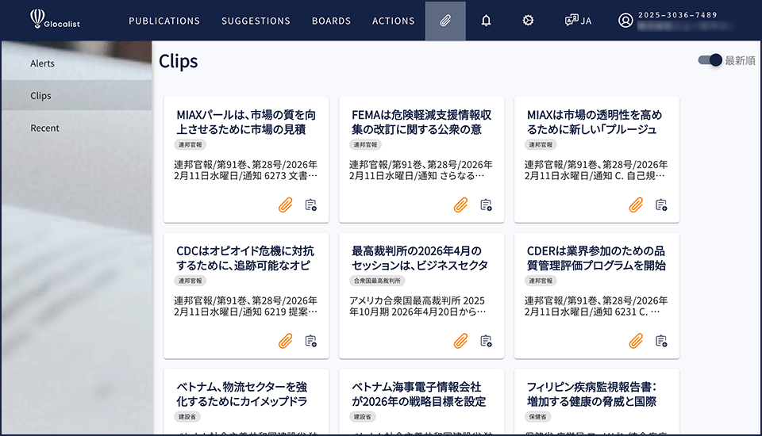Screen dimensions: 762x436
Task: Open the MIAXは市場の透明性を高め article title
Action: [595, 122]
